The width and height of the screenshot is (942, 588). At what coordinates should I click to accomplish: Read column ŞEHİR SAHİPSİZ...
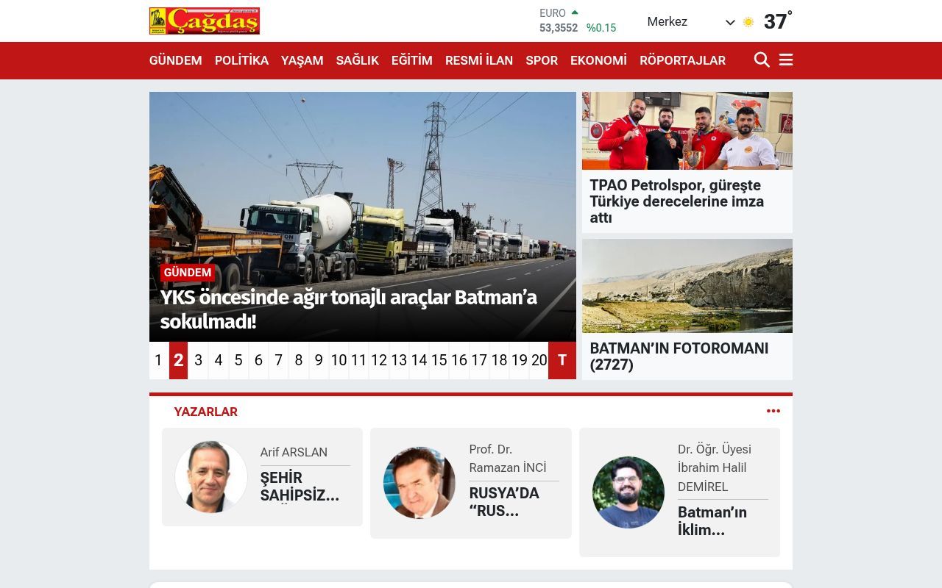coord(300,487)
